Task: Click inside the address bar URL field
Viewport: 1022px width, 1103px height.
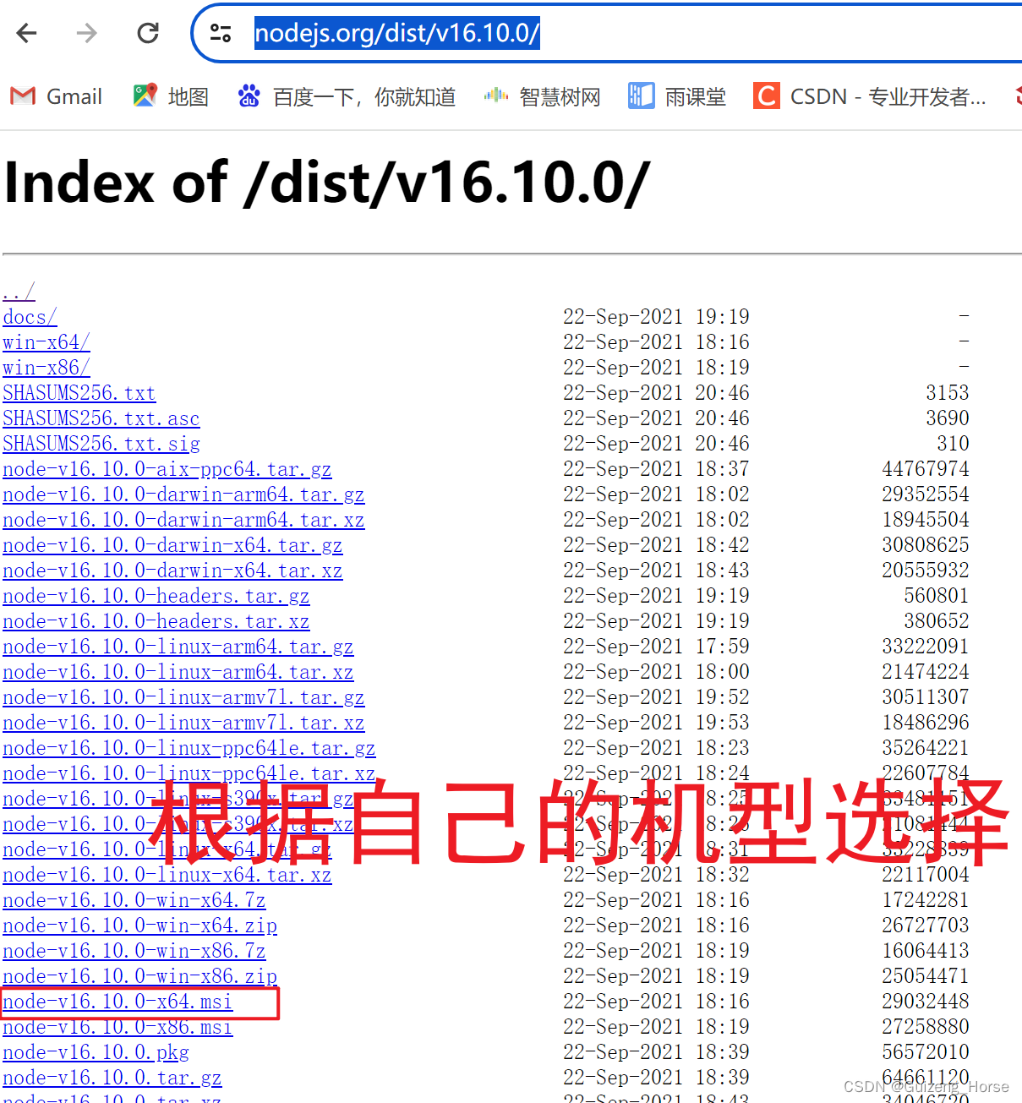Action: pos(397,33)
